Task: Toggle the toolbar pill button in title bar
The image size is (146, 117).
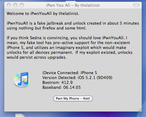Action: pos(136,5)
